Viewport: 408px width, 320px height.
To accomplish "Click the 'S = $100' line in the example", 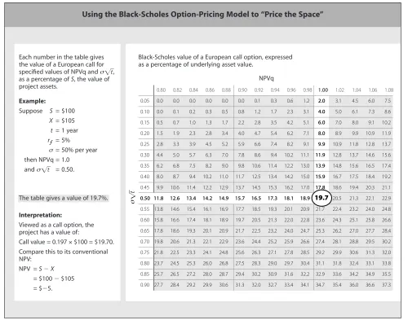I will point(62,111).
